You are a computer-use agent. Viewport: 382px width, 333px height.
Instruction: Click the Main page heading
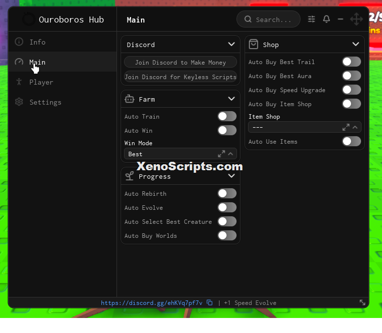(135, 20)
